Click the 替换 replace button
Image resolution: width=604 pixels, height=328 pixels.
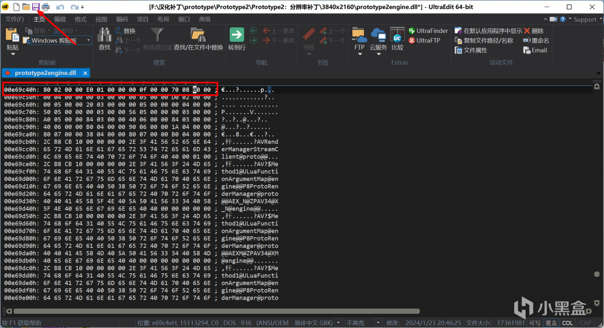coord(125,31)
